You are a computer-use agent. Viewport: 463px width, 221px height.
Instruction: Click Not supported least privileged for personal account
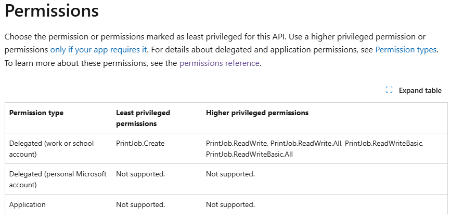(x=140, y=174)
